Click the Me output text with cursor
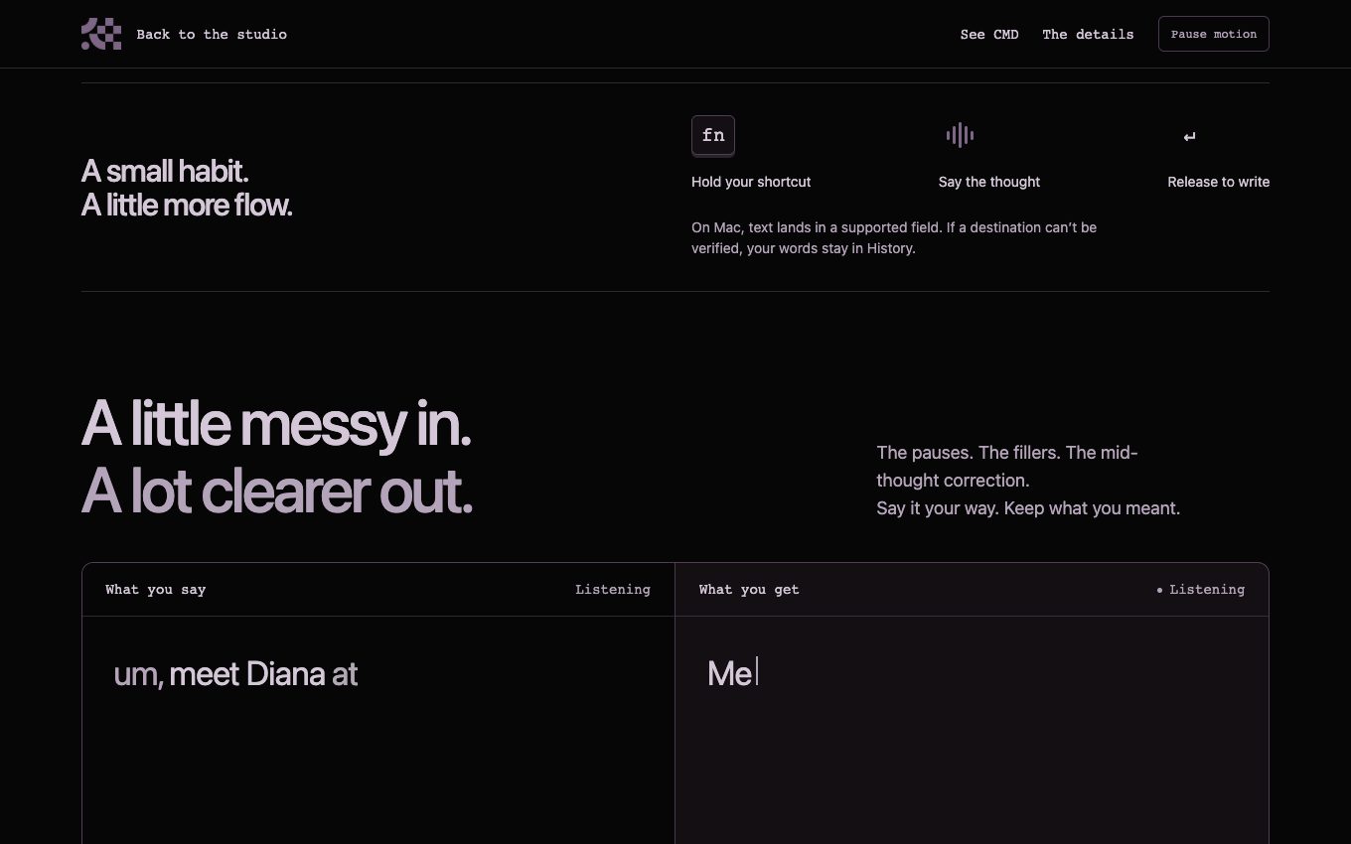1351x844 pixels. [x=732, y=673]
